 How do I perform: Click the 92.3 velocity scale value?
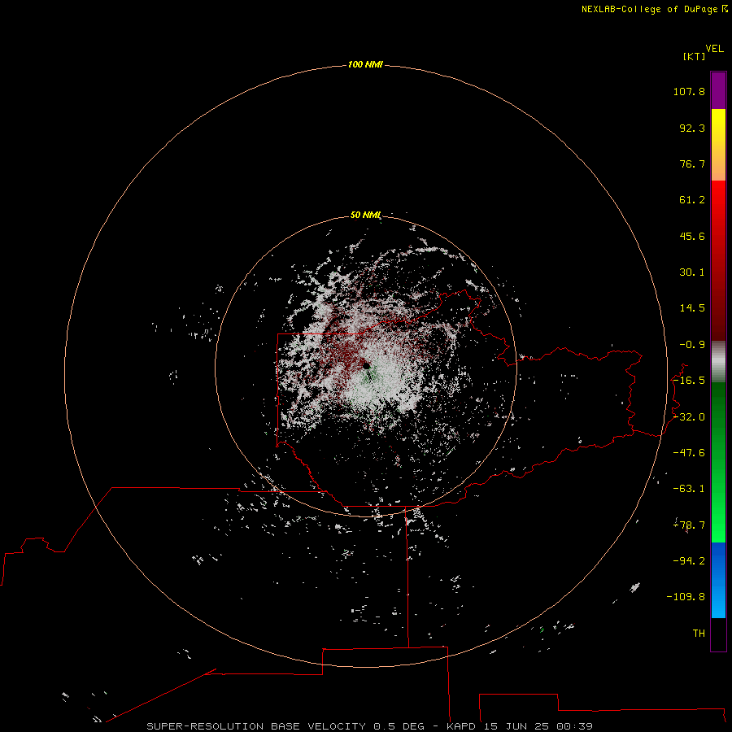pos(692,128)
